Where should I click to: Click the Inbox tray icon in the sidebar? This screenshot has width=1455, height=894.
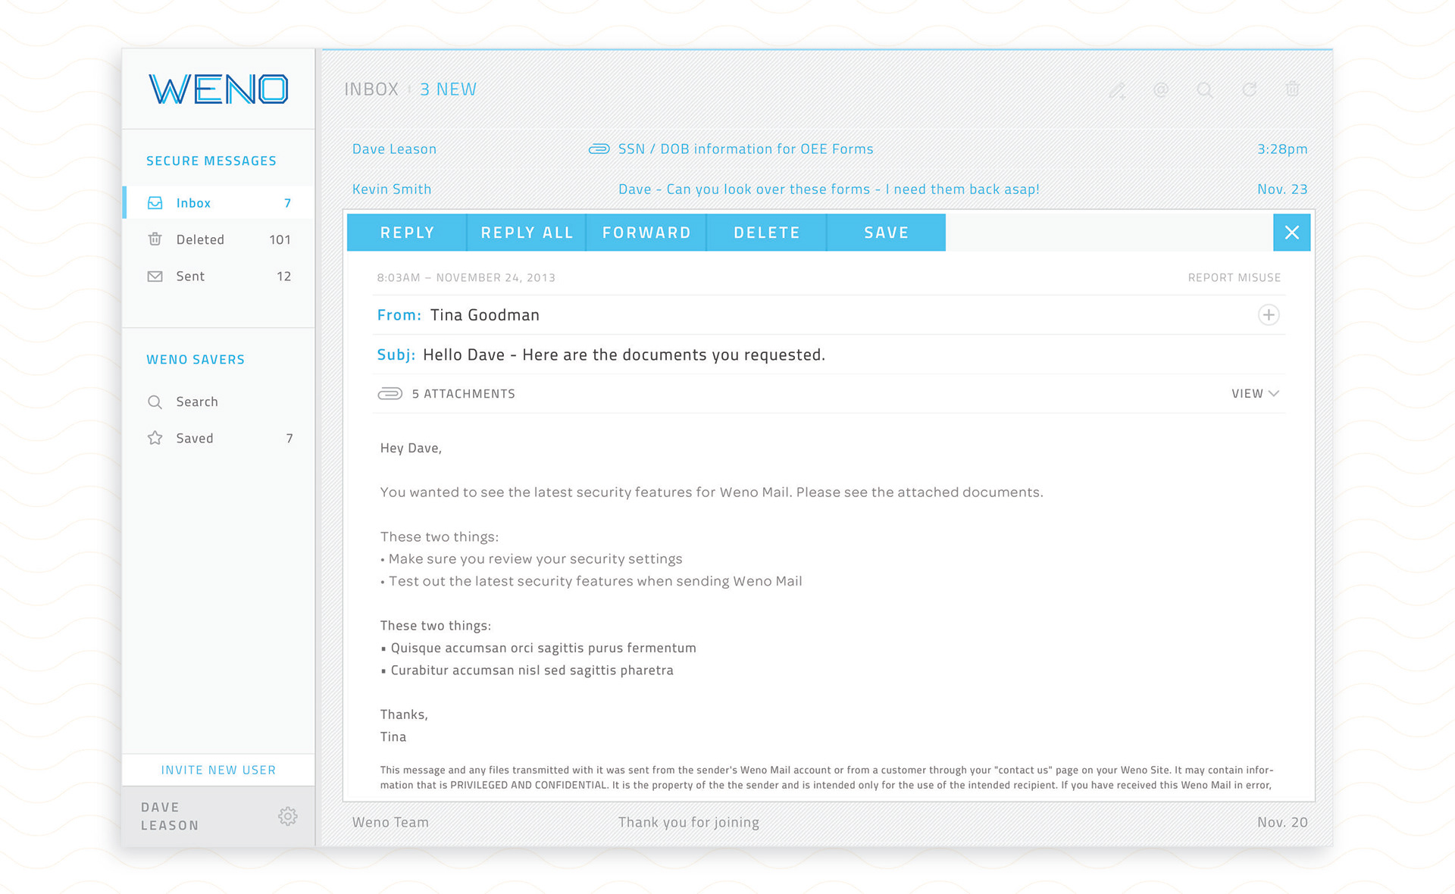click(x=155, y=203)
